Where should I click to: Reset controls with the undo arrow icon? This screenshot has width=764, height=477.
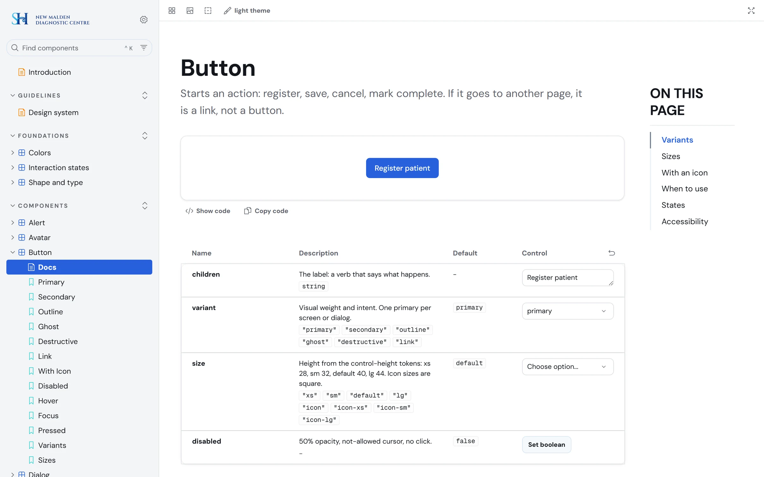(612, 253)
